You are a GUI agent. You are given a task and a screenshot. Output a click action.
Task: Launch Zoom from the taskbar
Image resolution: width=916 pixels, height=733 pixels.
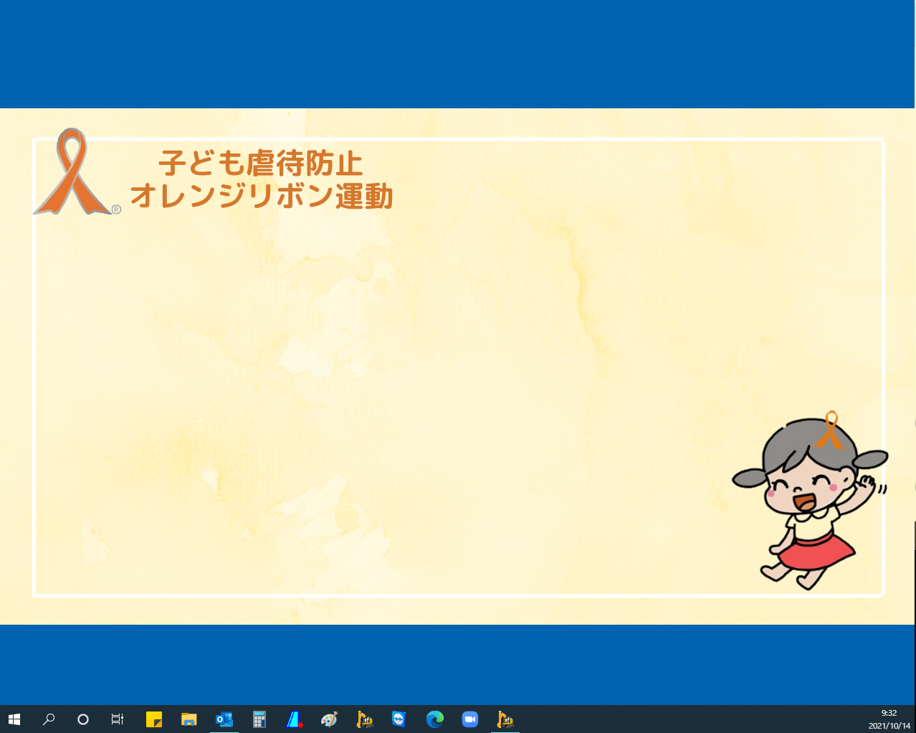click(469, 719)
